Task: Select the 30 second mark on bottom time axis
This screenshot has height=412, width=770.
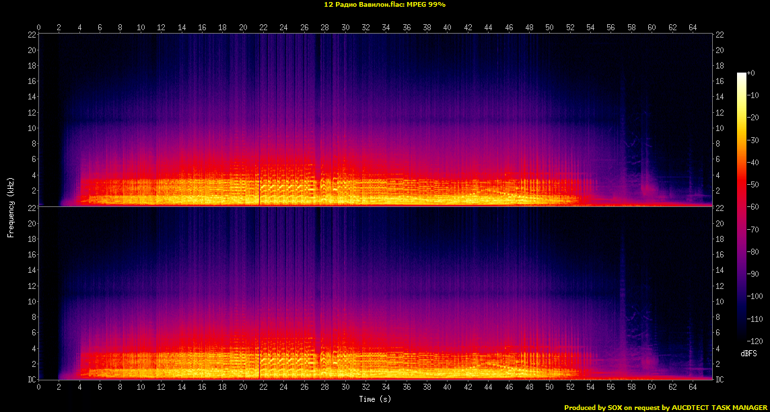Action: (345, 388)
